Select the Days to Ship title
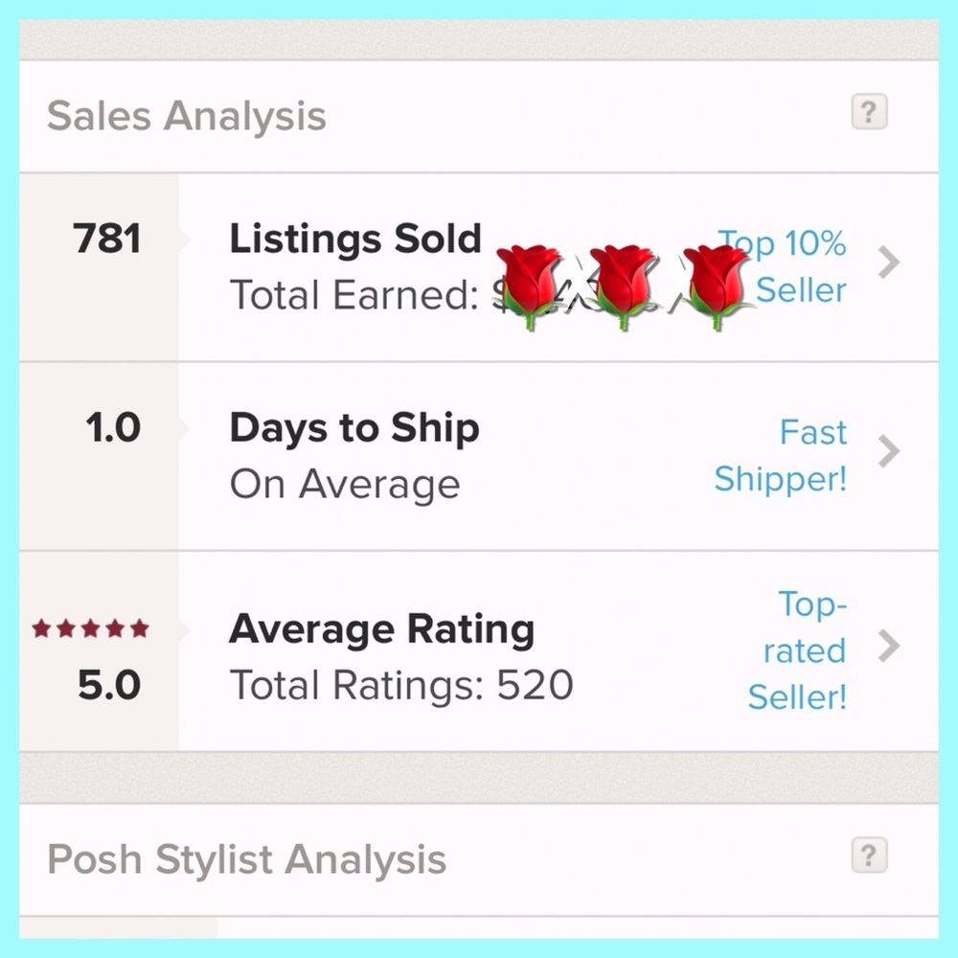Image resolution: width=958 pixels, height=958 pixels. tap(354, 428)
